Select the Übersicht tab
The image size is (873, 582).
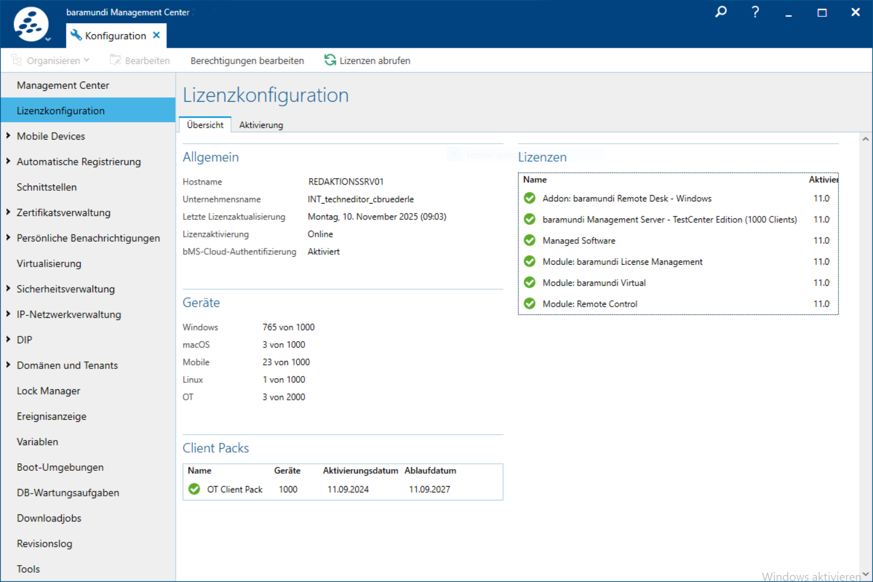click(205, 125)
